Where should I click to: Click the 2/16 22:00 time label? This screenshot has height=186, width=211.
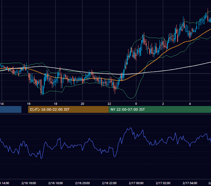[109, 183]
